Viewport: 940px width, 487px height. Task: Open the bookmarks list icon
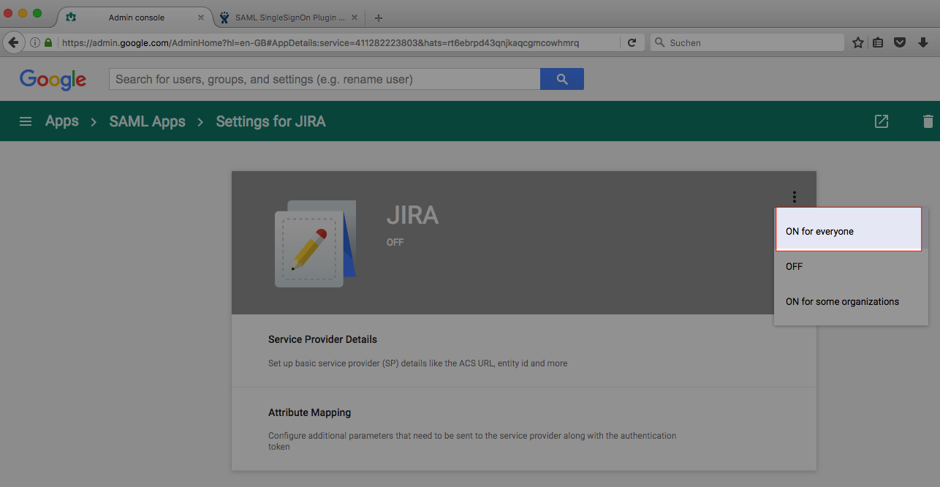pyautogui.click(x=879, y=43)
